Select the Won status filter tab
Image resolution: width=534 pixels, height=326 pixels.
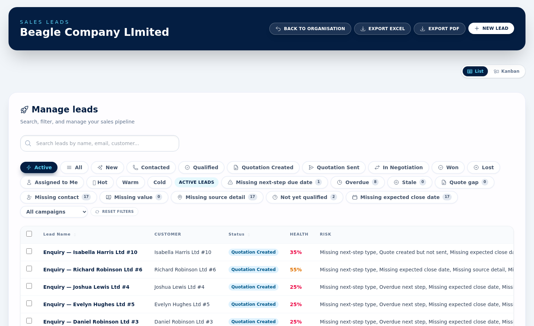[448, 167]
